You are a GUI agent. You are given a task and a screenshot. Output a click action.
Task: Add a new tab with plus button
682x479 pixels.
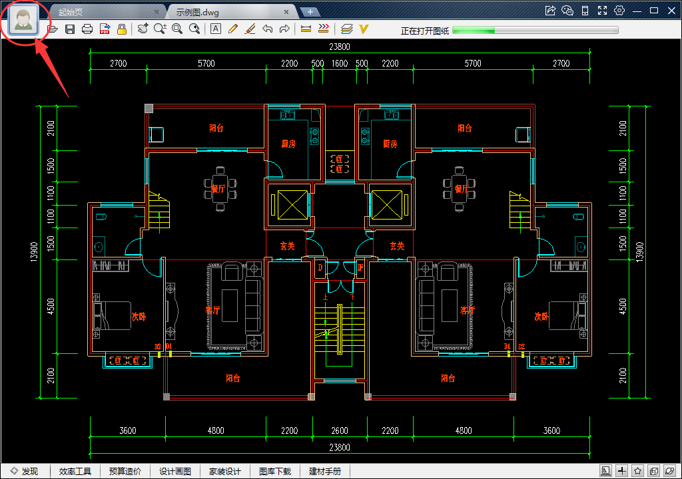click(x=309, y=12)
